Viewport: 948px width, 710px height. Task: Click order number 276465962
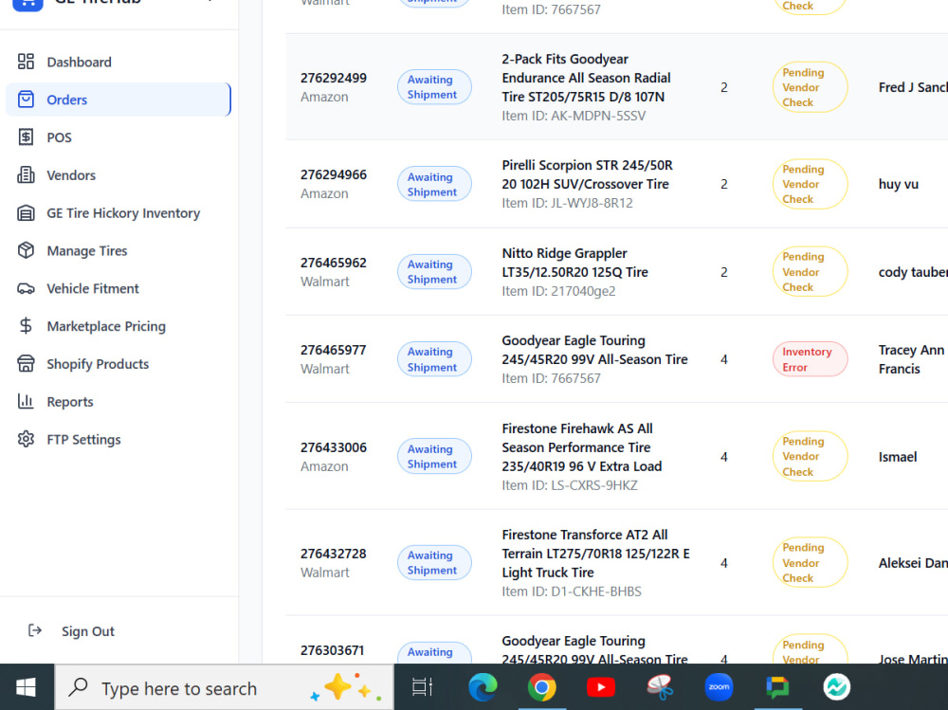tap(334, 263)
